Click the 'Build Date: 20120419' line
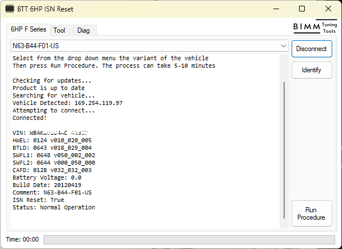 (46, 185)
